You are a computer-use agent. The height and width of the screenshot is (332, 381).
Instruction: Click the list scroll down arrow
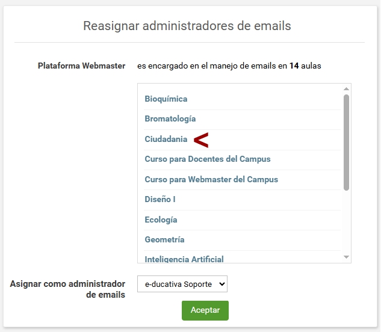(346, 257)
